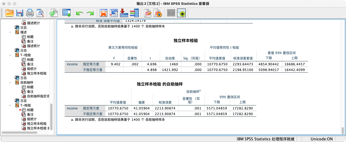Click the 独立样本检验 table title
The width and height of the screenshot is (346, 142).
186,41
